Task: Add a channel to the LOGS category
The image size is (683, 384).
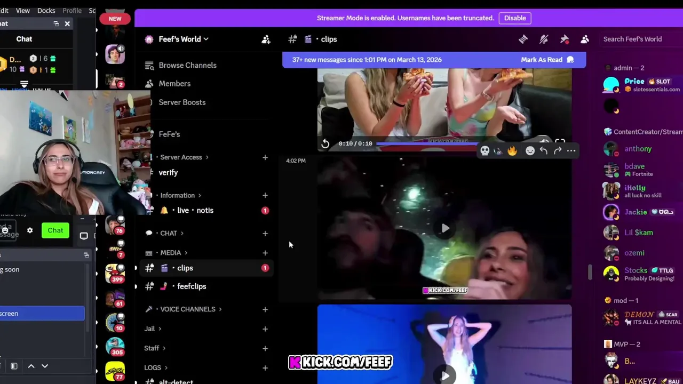Action: pyautogui.click(x=265, y=367)
